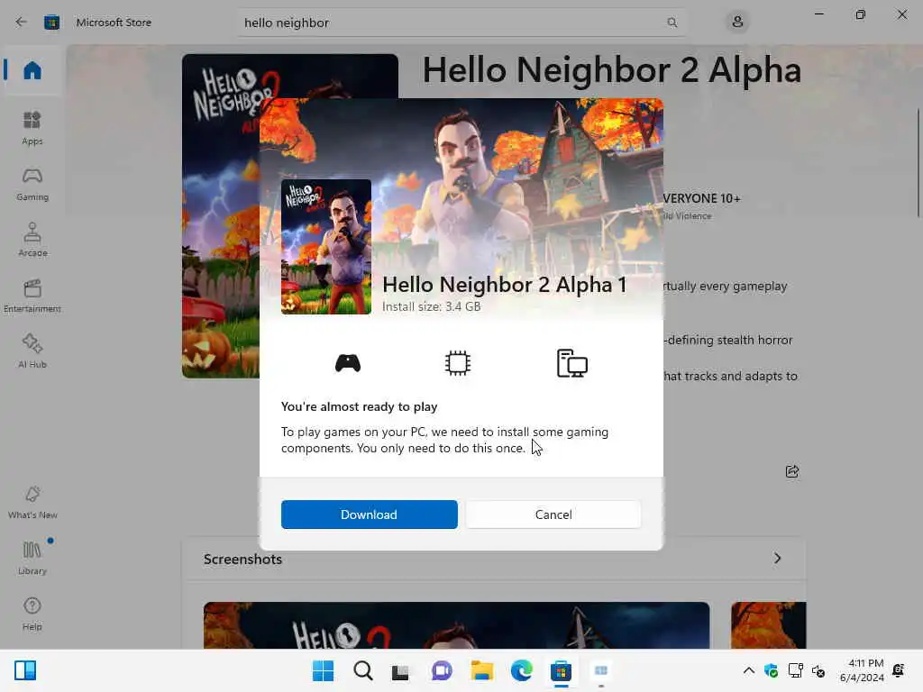This screenshot has width=923, height=692.
Task: Open Help in the sidebar
Action: (x=32, y=614)
